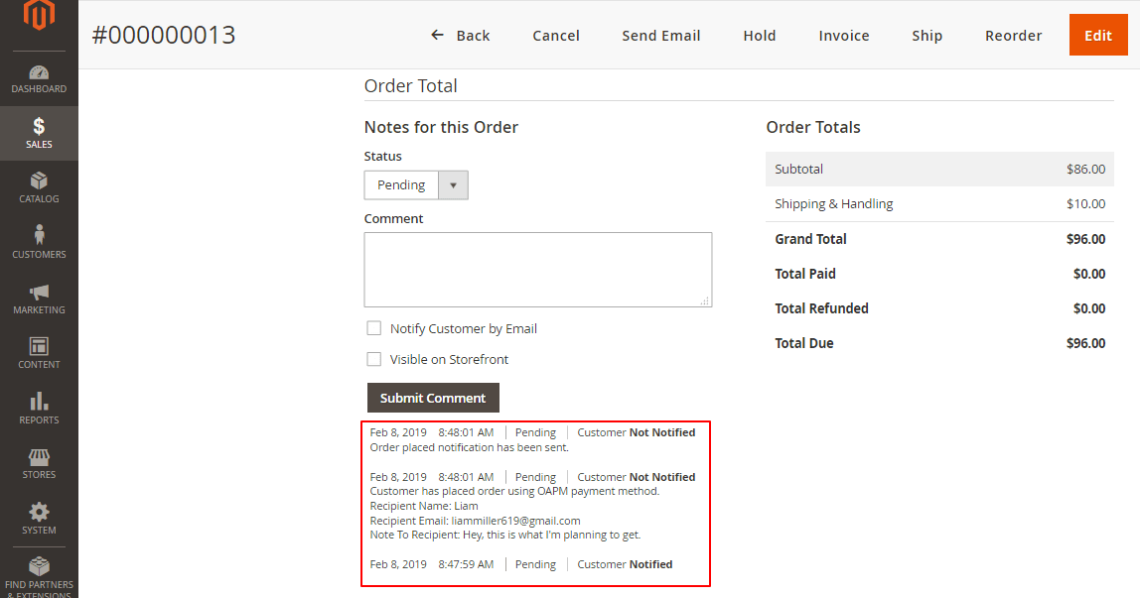
Task: Open the Sales dollar icon menu
Action: [39, 127]
